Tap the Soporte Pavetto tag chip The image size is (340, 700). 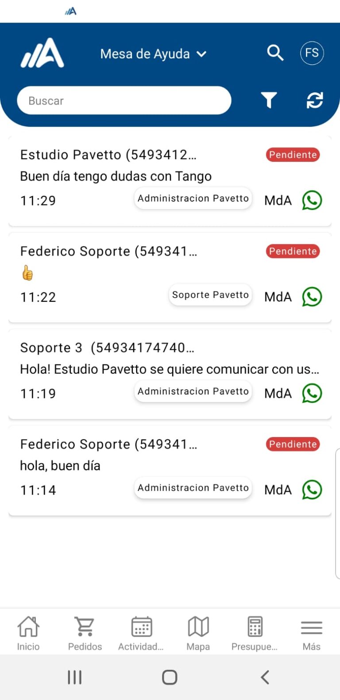pos(210,295)
